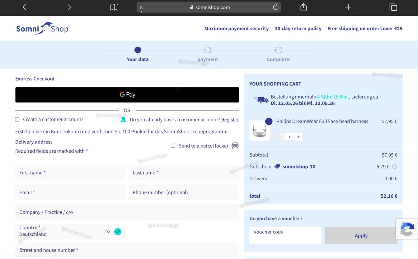418x259 pixels.
Task: Click '30-day return policy' header text
Action: click(x=298, y=28)
